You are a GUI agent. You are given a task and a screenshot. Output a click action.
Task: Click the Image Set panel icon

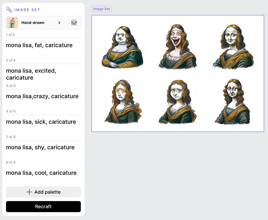[x=9, y=10]
